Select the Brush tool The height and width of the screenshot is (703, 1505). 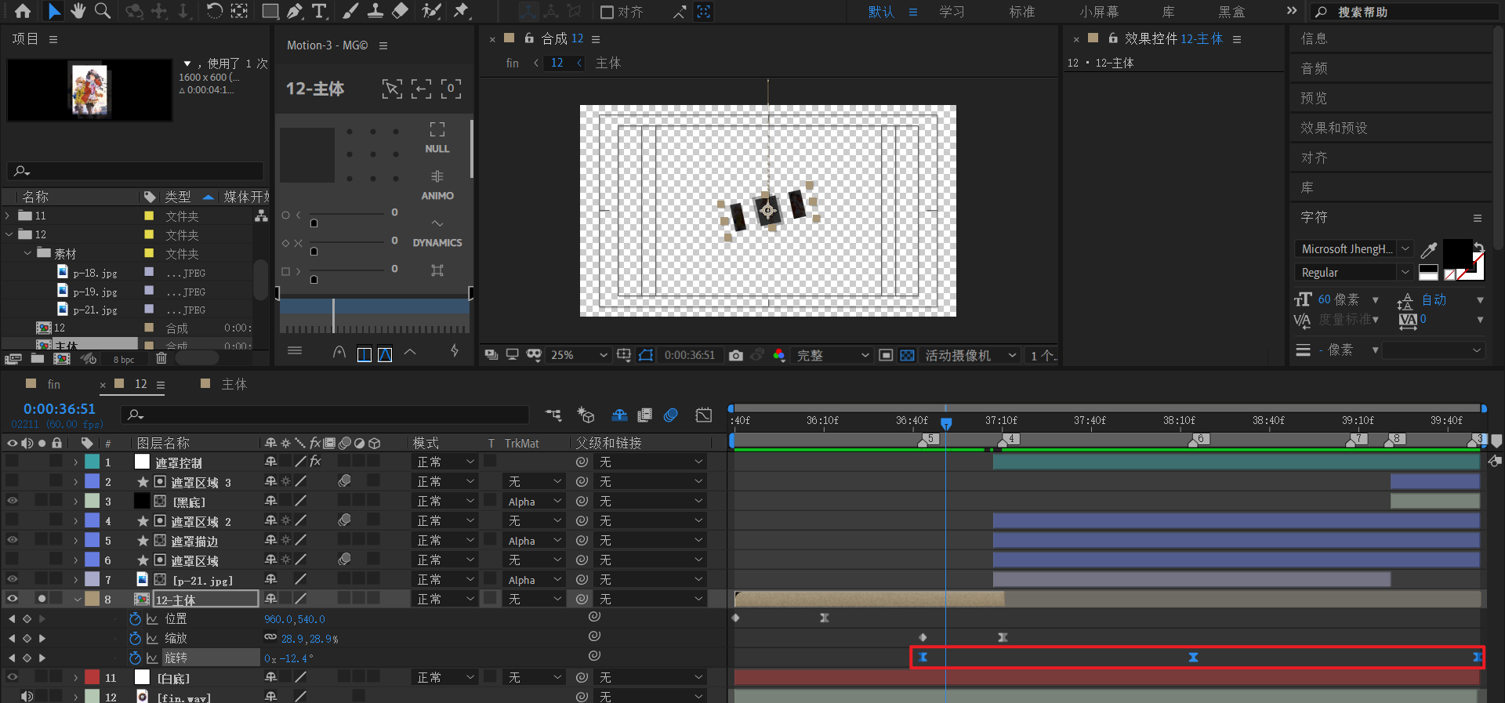350,11
